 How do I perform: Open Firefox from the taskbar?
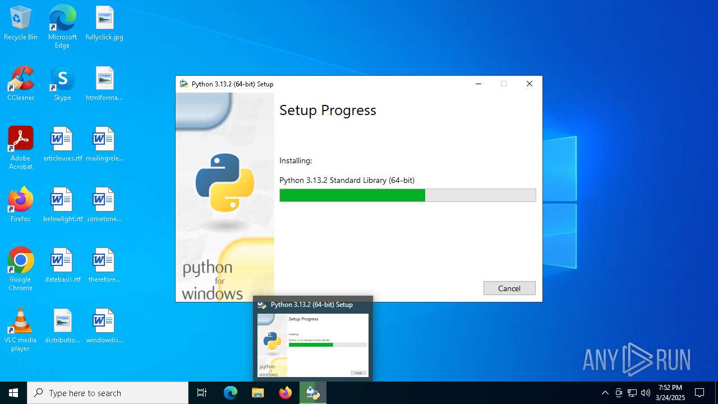click(285, 393)
